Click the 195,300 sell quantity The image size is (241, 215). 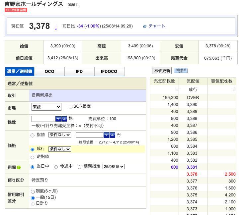(x=170, y=97)
